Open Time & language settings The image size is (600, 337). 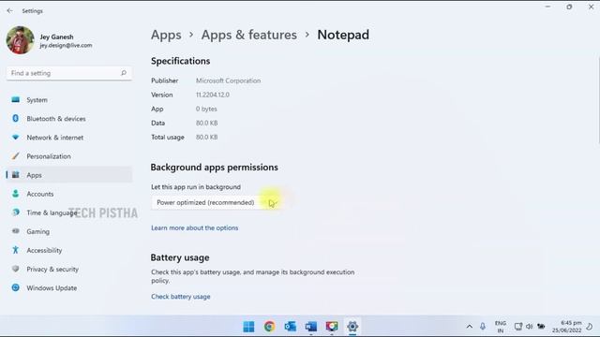69,212
